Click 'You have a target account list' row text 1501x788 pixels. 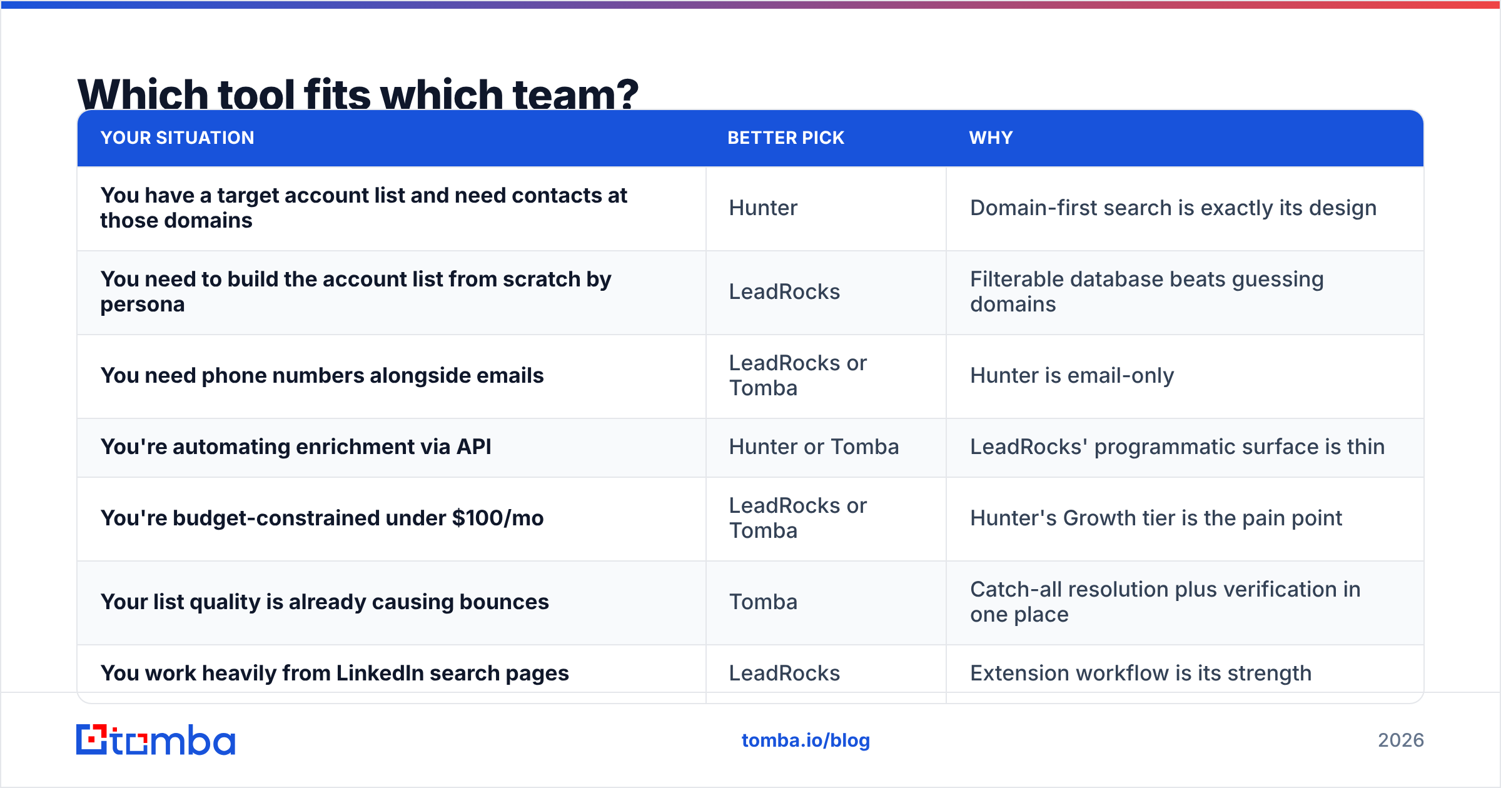363,208
